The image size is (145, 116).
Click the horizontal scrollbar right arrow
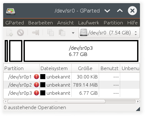(138, 101)
